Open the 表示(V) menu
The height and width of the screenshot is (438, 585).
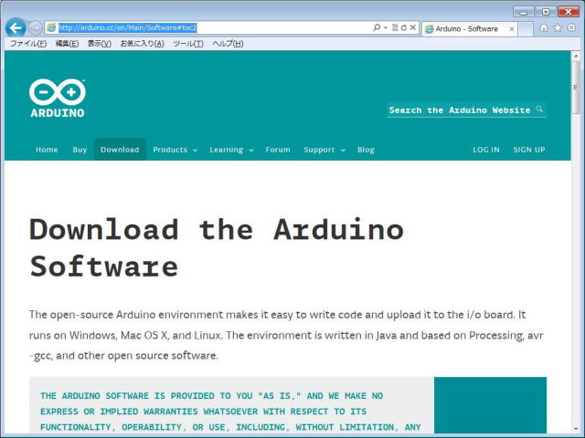pyautogui.click(x=100, y=44)
